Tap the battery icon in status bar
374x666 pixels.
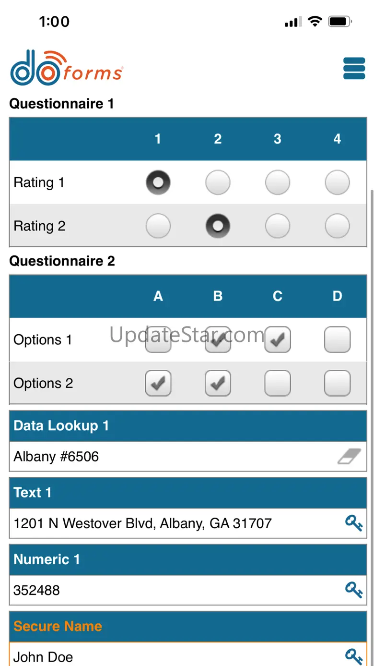tap(339, 22)
